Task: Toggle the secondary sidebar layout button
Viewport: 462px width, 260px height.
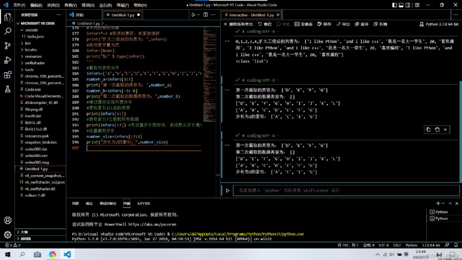Action: click(408, 5)
